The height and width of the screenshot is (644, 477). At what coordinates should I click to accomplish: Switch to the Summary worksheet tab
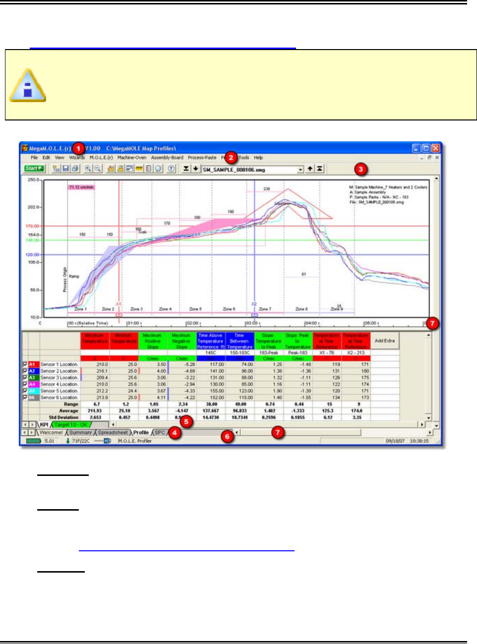[x=80, y=432]
